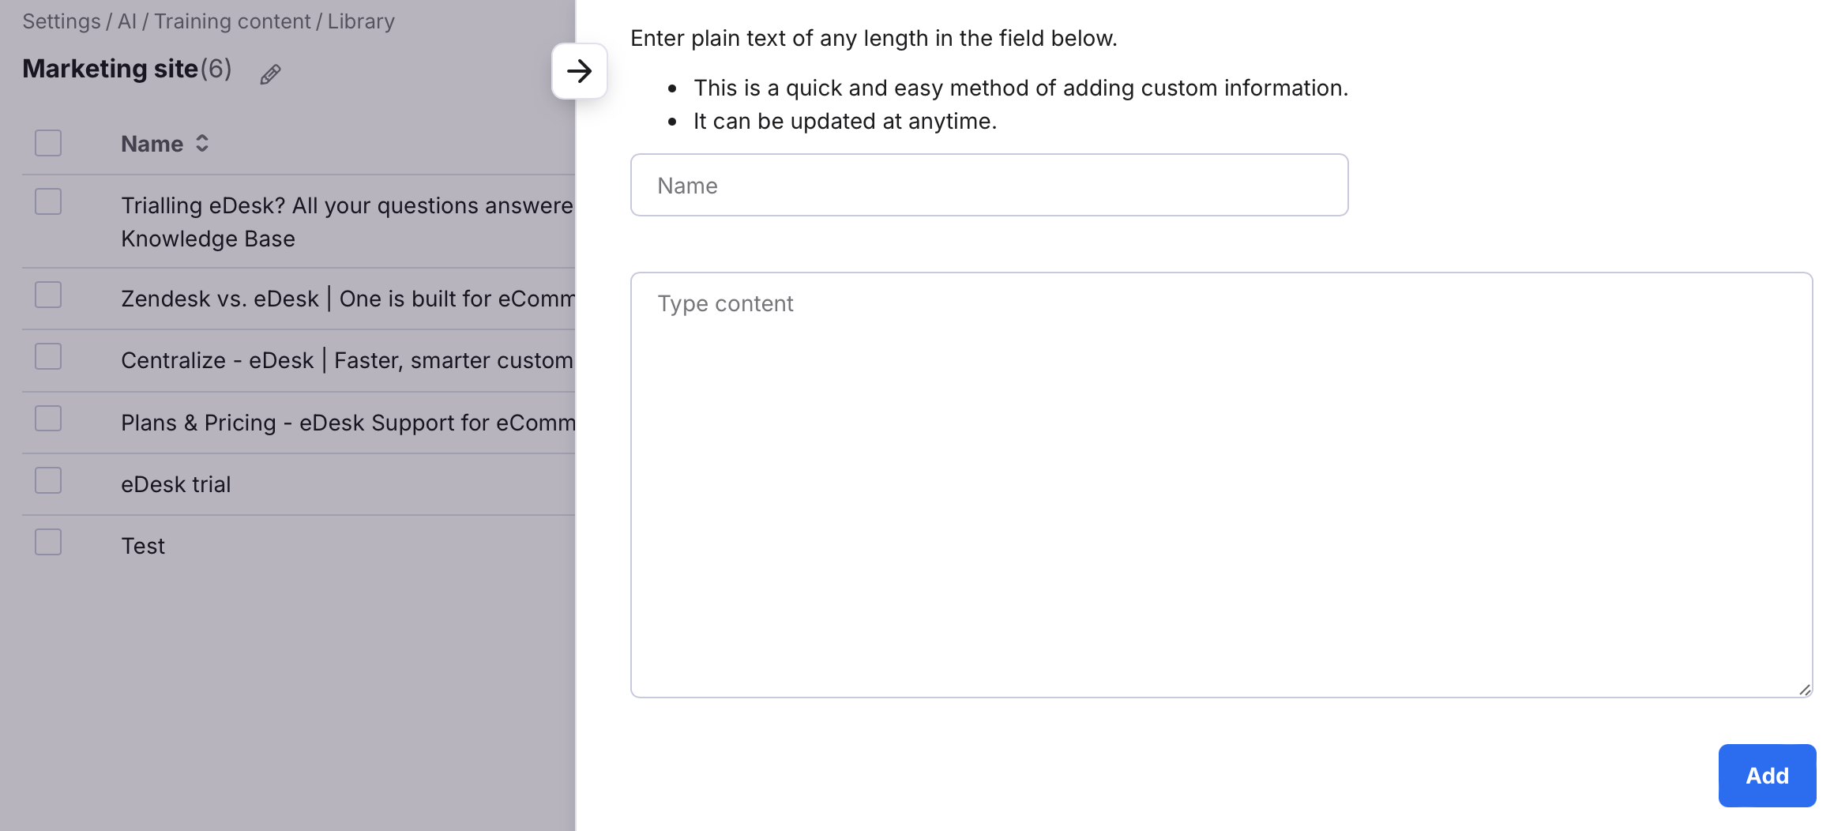1834x831 pixels.
Task: Click the Name column header label
Action: (x=152, y=144)
